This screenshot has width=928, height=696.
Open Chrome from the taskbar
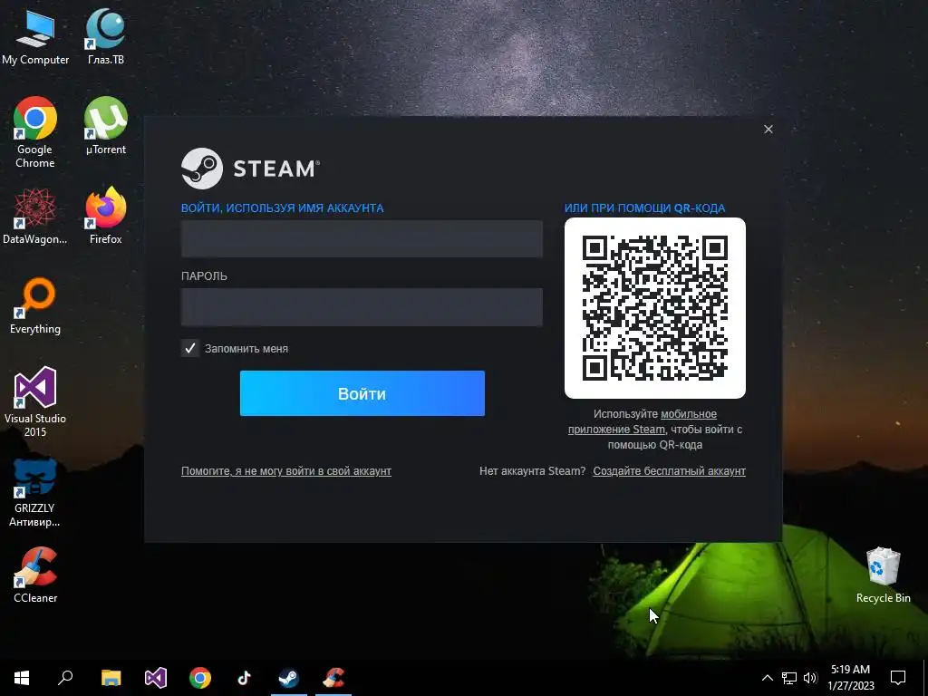[200, 678]
